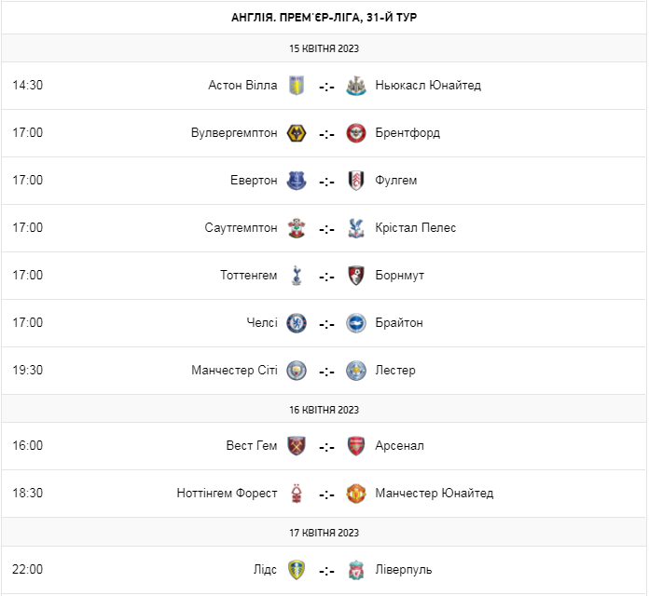649x596 pixels.
Task: Click the Лідс vs Ліверпуль score placeholder
Action: point(326,571)
